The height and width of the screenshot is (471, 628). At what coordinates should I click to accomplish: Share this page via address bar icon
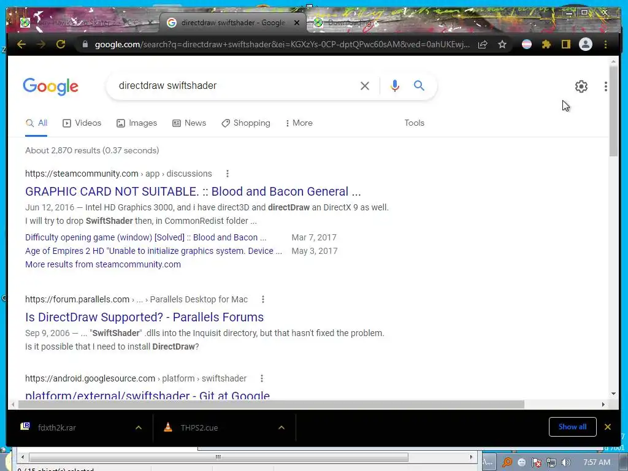click(483, 44)
